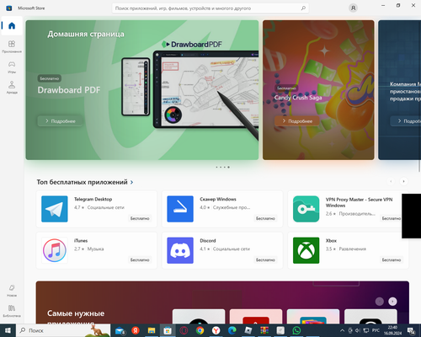Click the Discord title text

tap(208, 241)
